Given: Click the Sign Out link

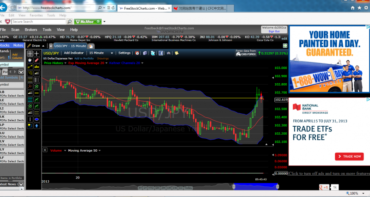Looking at the screenshot, I should click(x=274, y=31).
